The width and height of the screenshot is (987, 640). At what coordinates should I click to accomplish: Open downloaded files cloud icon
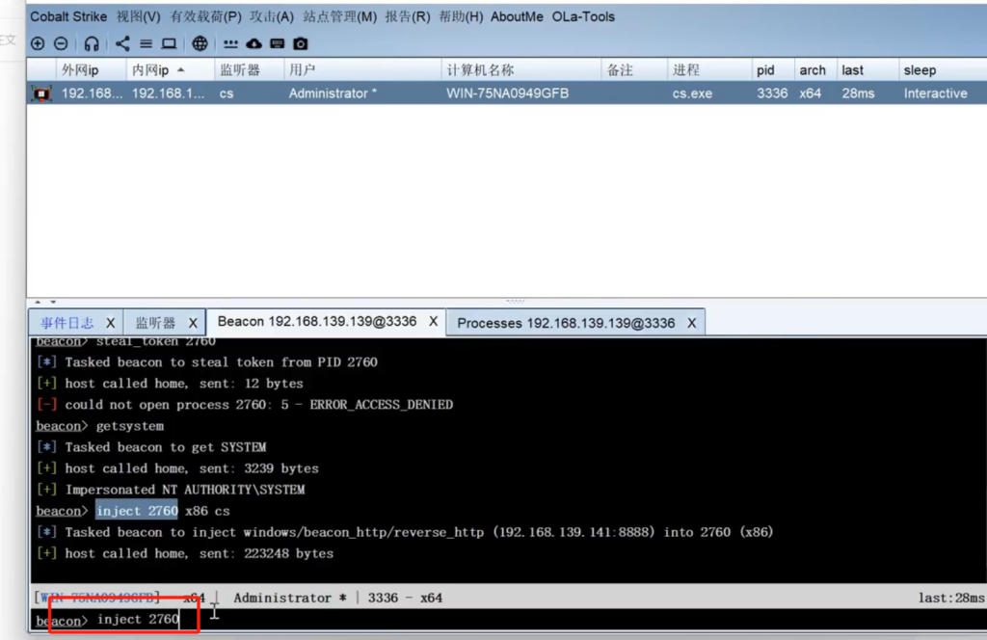point(253,43)
